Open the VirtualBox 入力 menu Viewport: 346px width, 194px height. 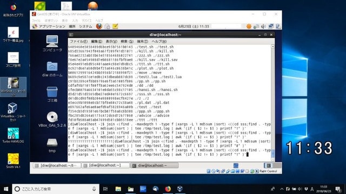(75, 20)
